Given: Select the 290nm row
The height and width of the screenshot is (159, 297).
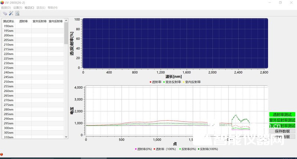Looking at the screenshot, I should point(33,119).
